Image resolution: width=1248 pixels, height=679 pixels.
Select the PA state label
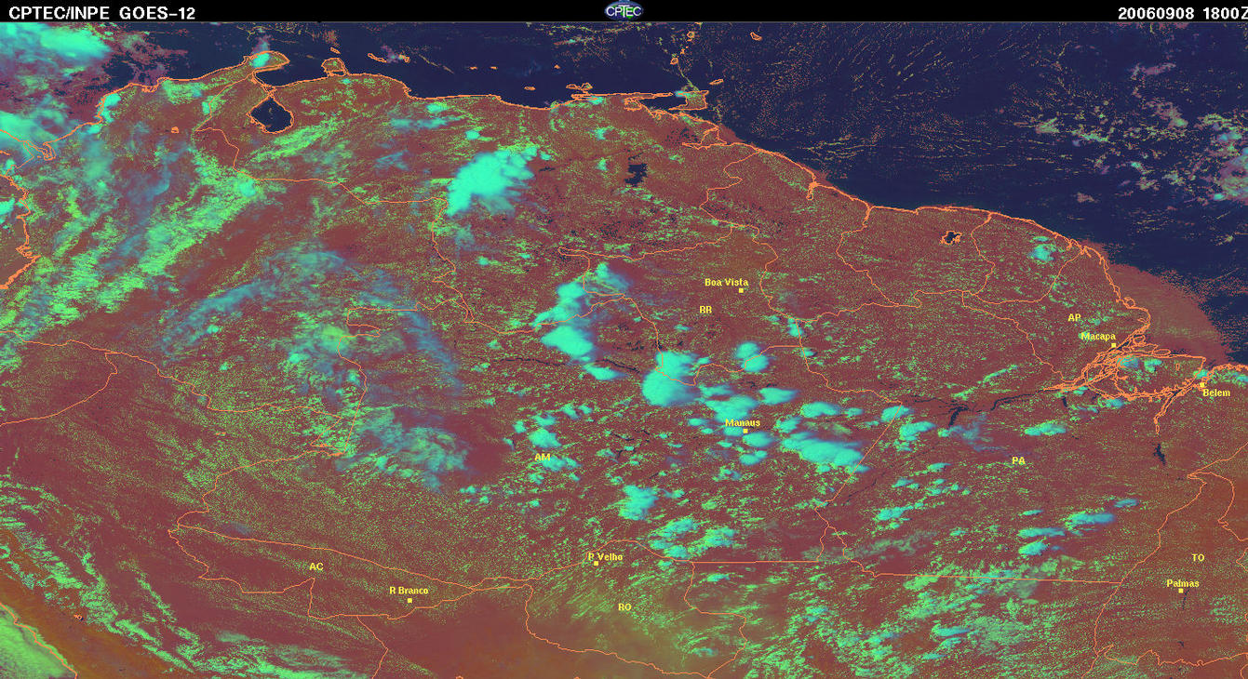tap(1018, 460)
